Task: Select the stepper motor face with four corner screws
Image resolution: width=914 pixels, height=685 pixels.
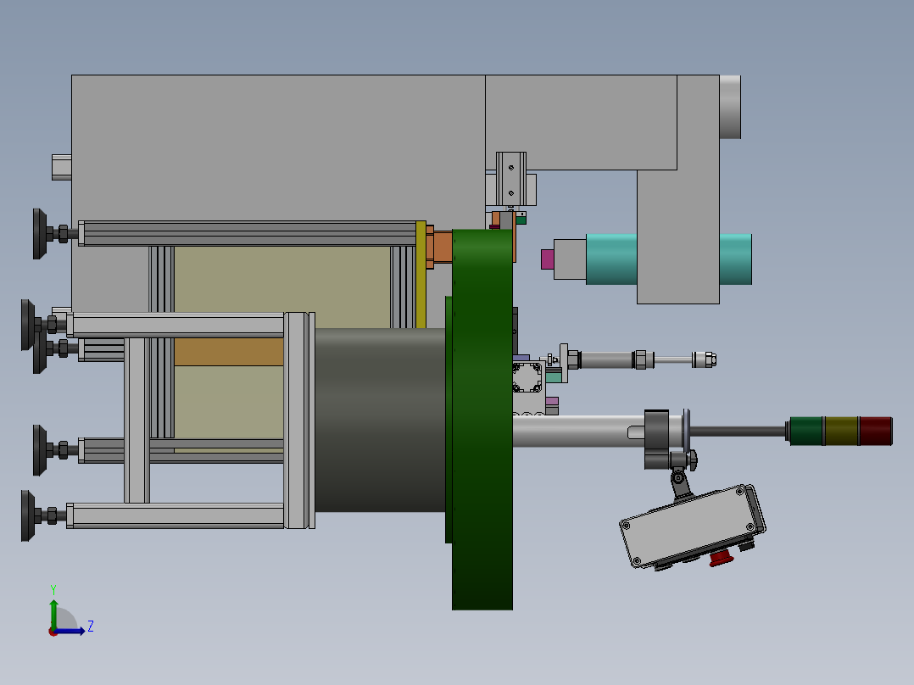Action: coord(527,377)
